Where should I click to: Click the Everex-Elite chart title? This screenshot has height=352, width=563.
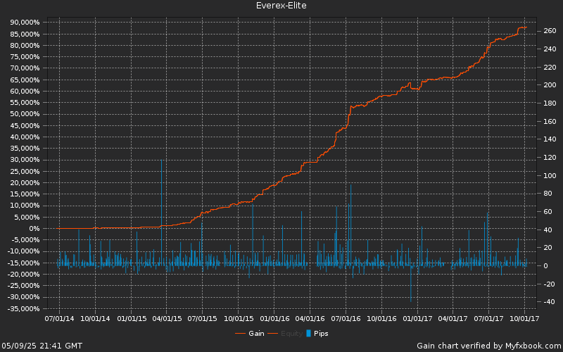[x=281, y=6]
